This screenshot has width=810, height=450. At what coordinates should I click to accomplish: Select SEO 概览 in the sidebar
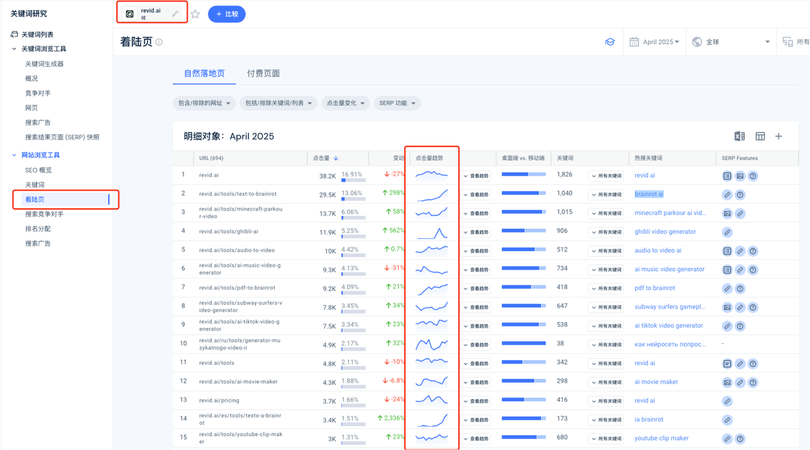39,170
